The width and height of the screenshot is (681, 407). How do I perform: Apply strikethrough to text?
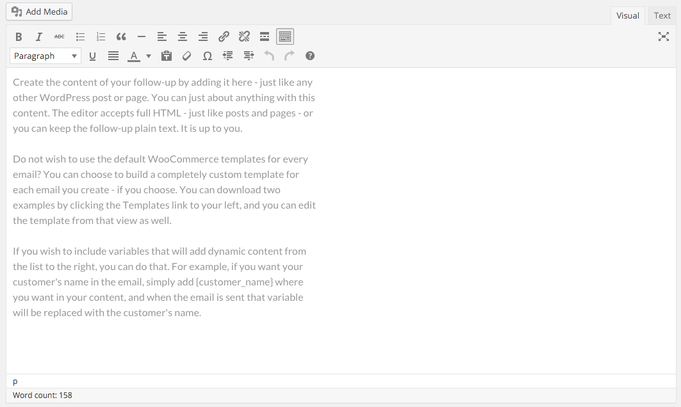[x=59, y=36]
